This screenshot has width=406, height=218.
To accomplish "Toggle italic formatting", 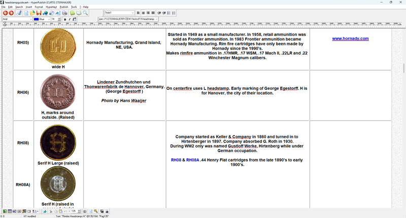I will point(70,19).
